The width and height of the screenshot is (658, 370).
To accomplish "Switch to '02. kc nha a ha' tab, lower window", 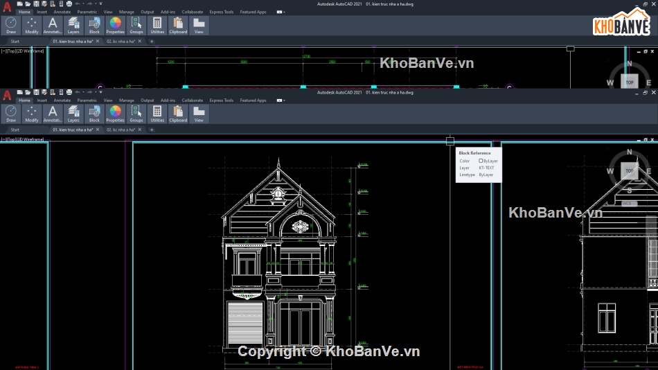I will click(x=121, y=130).
